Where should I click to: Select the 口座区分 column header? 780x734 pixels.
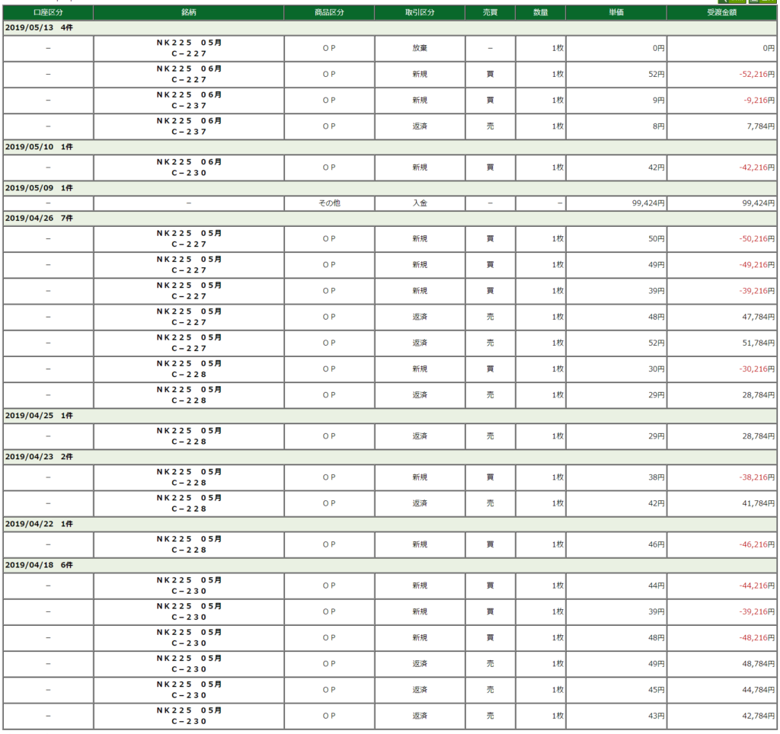pyautogui.click(x=47, y=13)
